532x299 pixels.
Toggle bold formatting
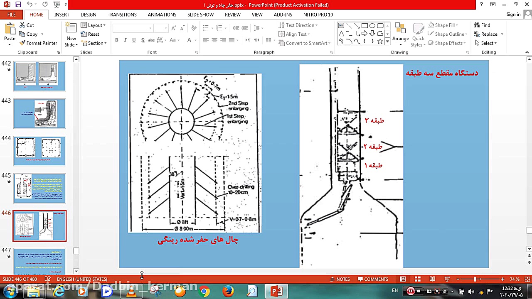click(116, 40)
